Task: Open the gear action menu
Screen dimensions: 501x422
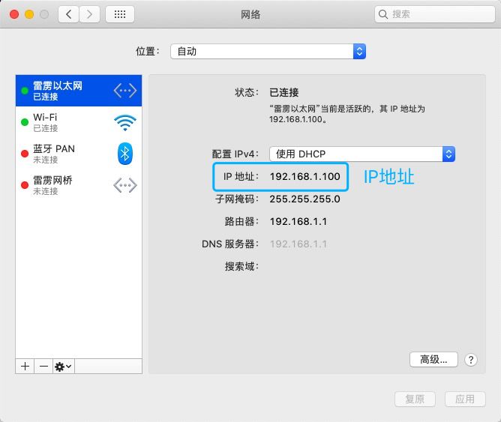Action: (64, 366)
